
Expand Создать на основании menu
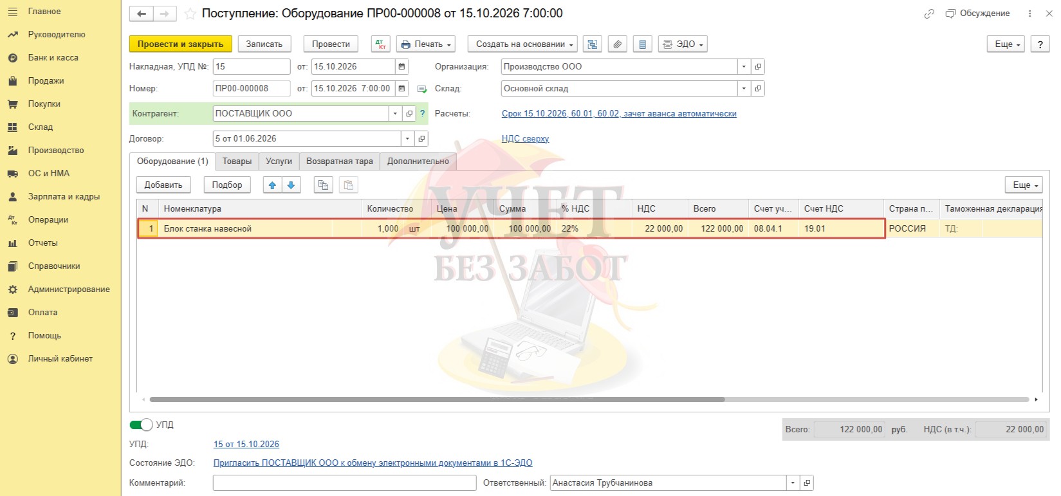[x=522, y=44]
